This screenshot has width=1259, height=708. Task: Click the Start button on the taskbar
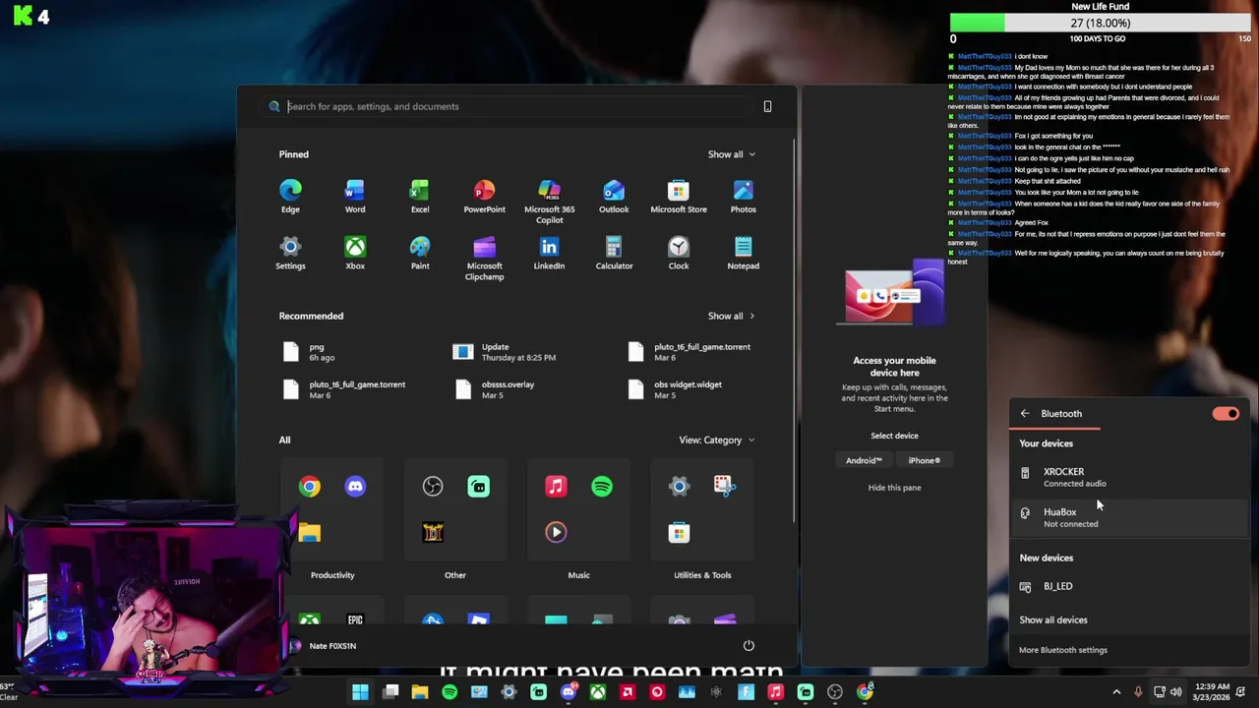coord(360,692)
